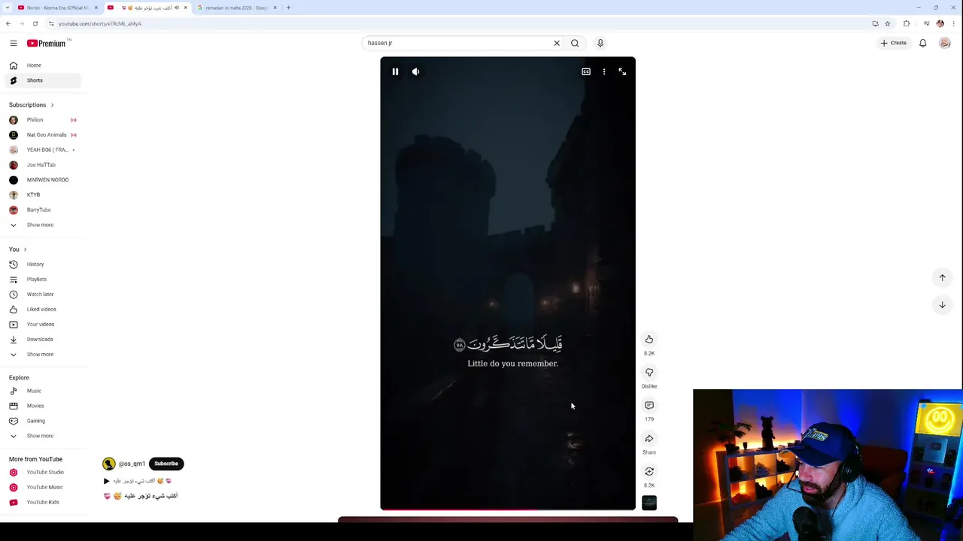Open Gaming under Explore
Screen dimensions: 963x541
pyautogui.click(x=41, y=421)
